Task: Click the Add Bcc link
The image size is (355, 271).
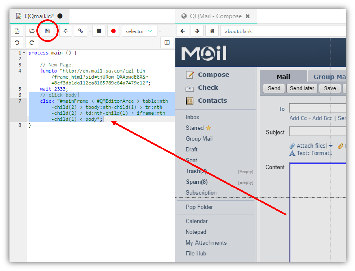Action: (322, 118)
